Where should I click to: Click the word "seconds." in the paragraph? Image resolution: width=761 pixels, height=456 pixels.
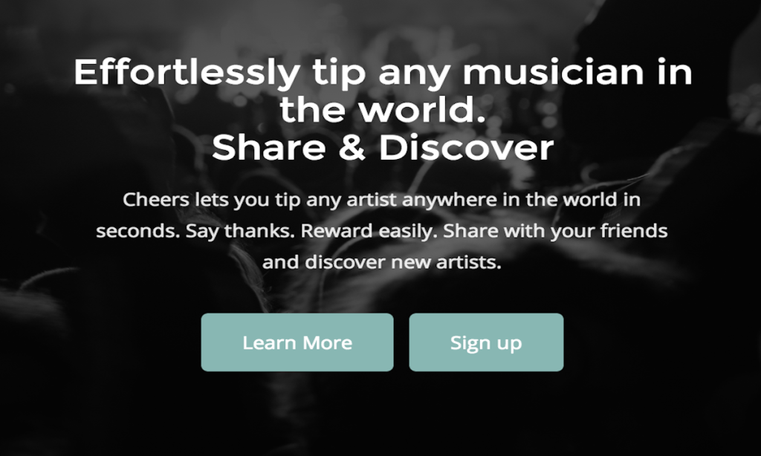(138, 232)
